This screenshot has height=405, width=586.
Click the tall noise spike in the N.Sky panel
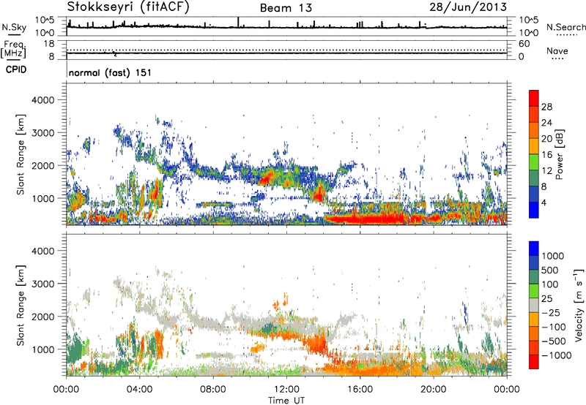click(x=238, y=22)
